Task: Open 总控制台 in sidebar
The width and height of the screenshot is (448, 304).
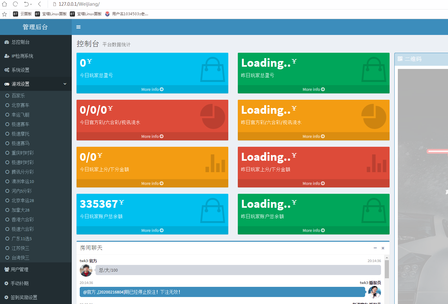Action: click(21, 42)
